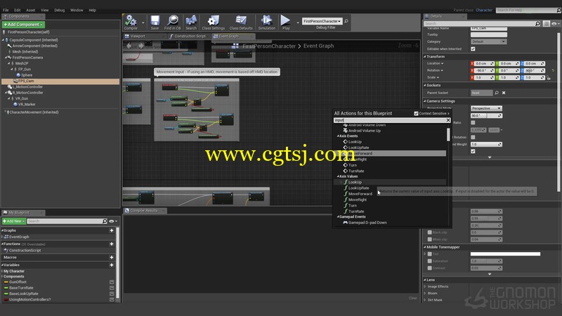Select the MoveForward axis value action
The height and width of the screenshot is (316, 562).
(360, 194)
